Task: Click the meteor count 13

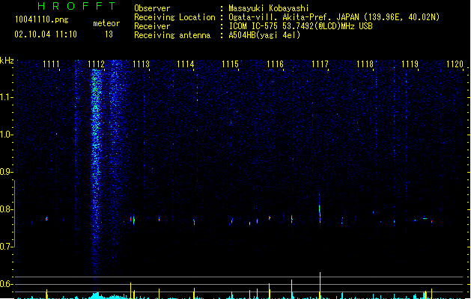Action: (109, 34)
